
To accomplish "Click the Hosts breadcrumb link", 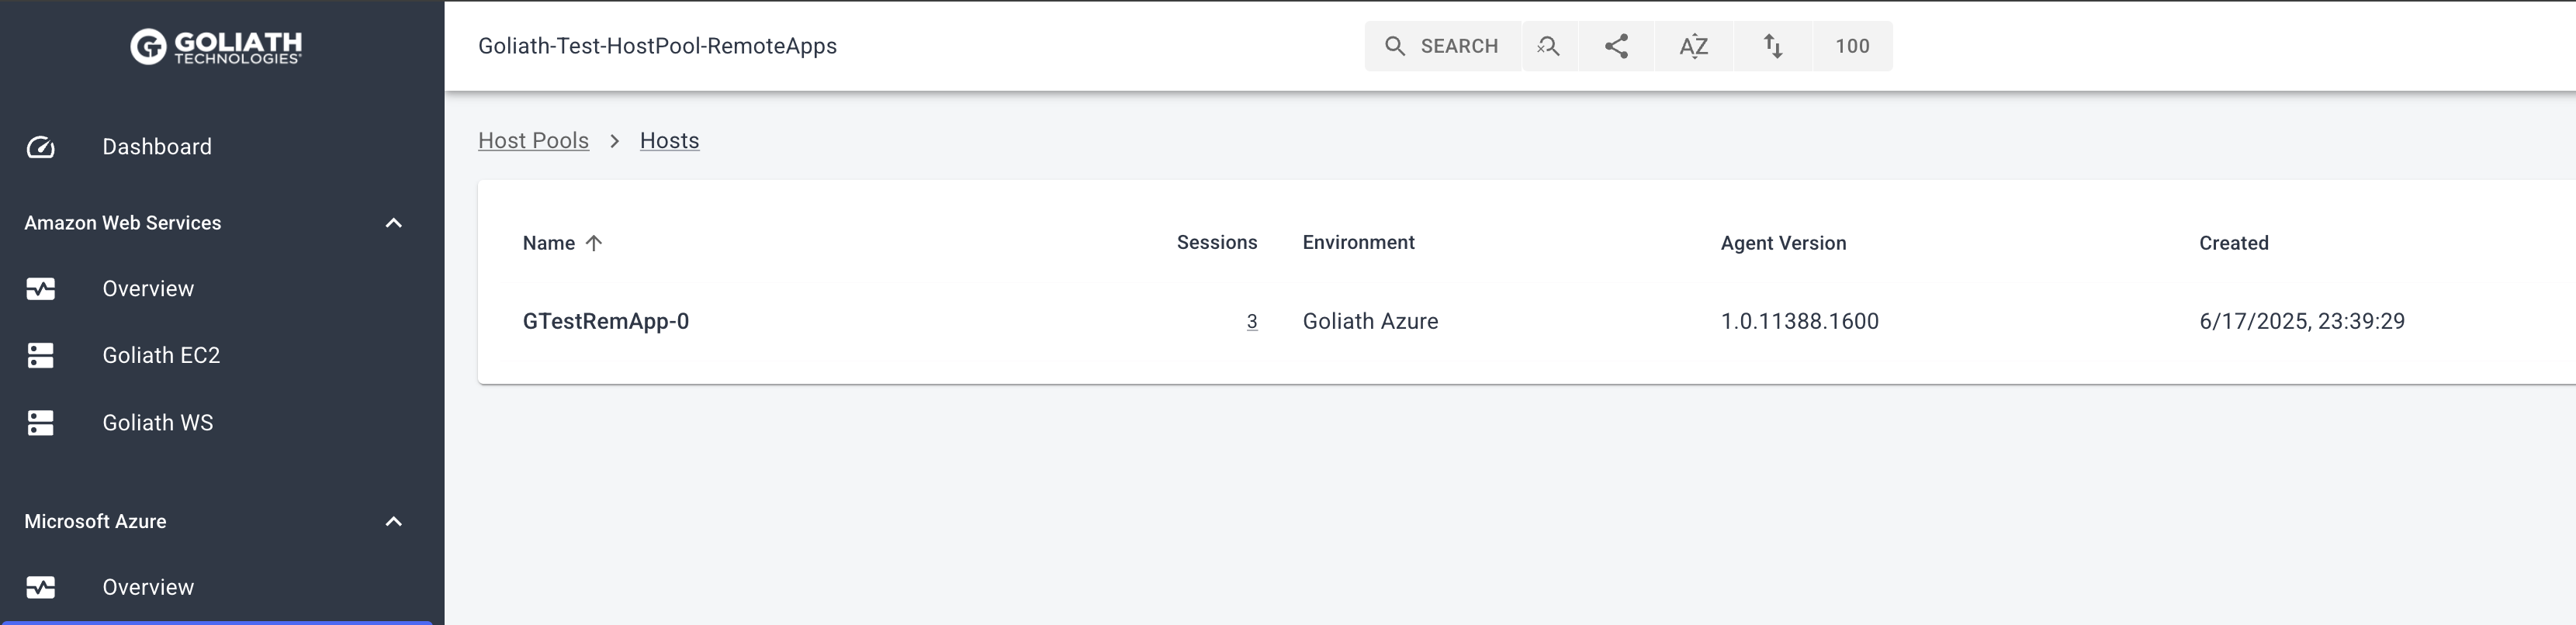I will [x=669, y=141].
